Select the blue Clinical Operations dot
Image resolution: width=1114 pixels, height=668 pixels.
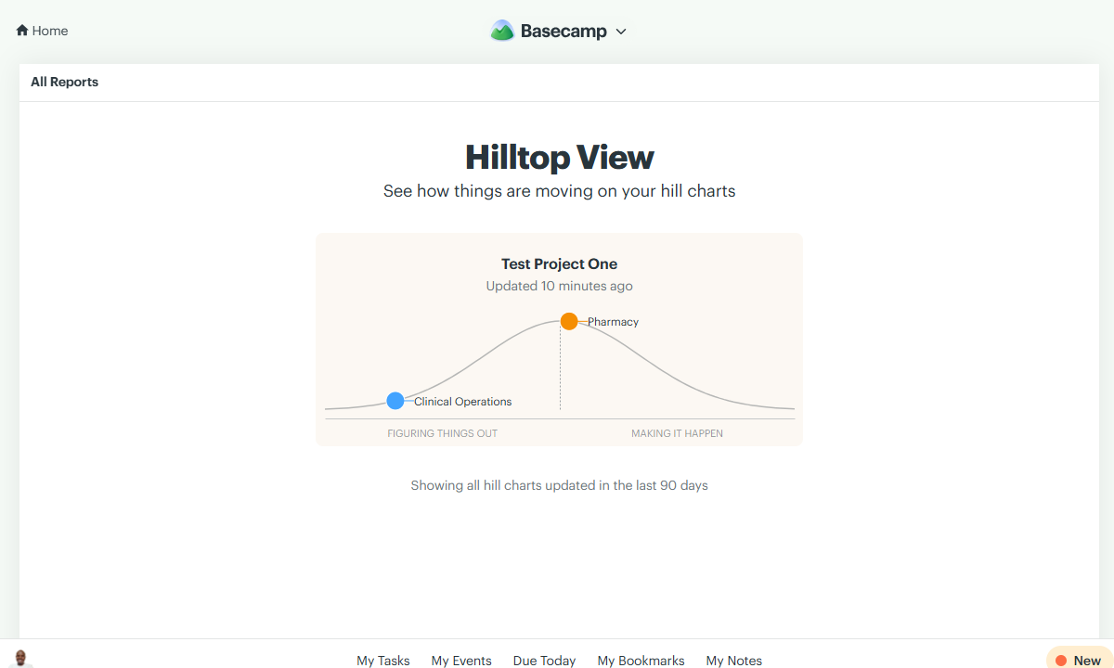tap(395, 401)
